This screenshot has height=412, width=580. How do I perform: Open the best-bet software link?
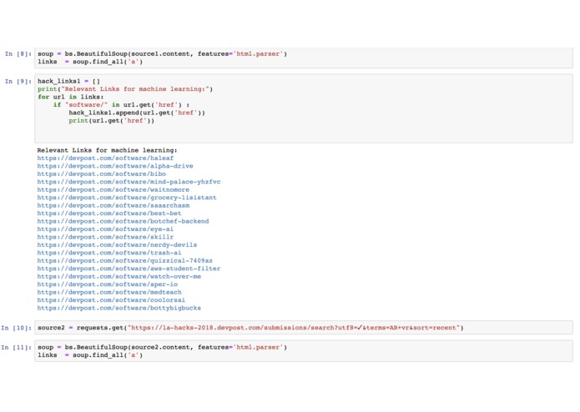coord(109,214)
